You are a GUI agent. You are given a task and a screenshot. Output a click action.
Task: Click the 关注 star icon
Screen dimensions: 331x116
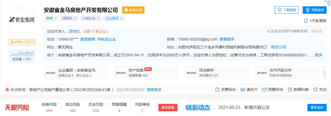[315, 90]
